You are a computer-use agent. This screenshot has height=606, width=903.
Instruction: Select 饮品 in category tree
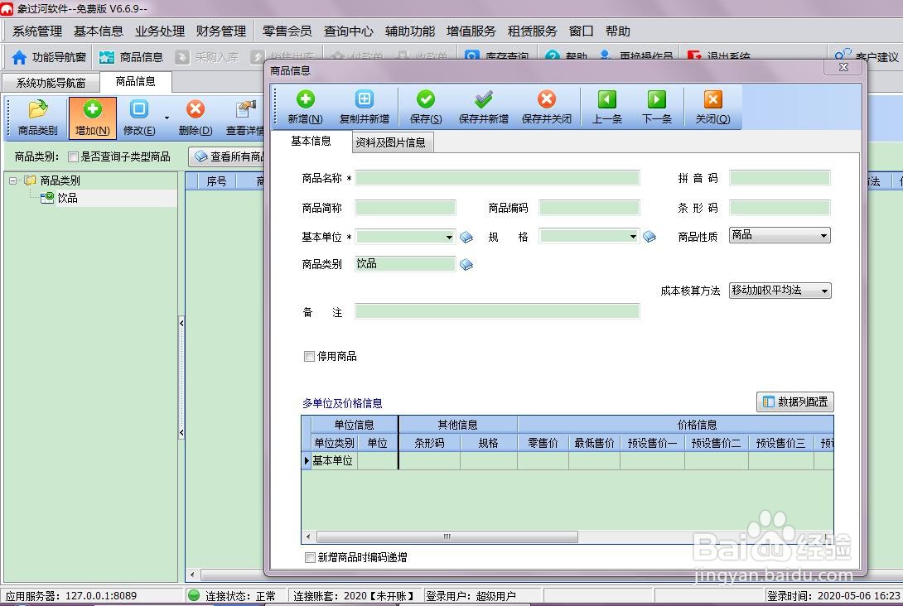point(67,198)
